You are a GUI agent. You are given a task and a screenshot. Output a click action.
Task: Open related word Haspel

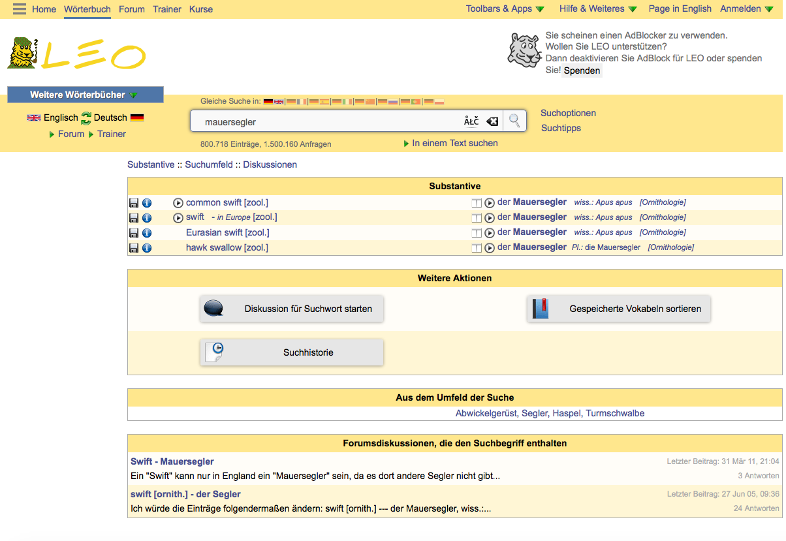(x=567, y=413)
